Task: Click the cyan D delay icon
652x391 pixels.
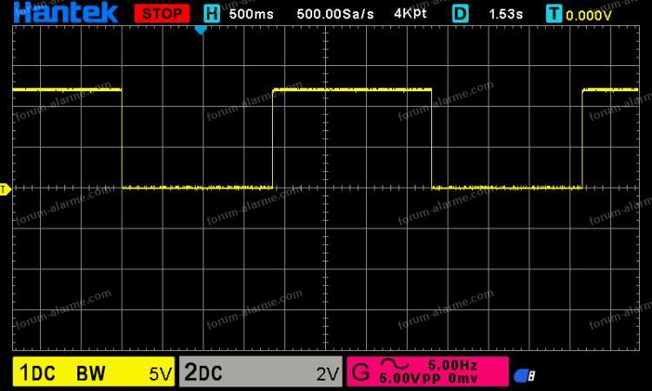Action: coord(460,14)
